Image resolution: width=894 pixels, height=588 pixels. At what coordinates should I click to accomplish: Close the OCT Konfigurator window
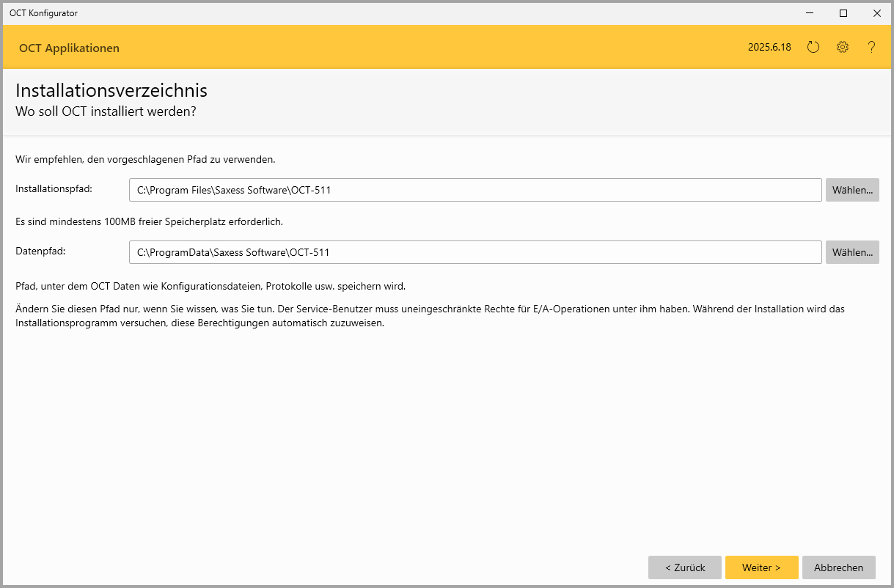click(876, 13)
